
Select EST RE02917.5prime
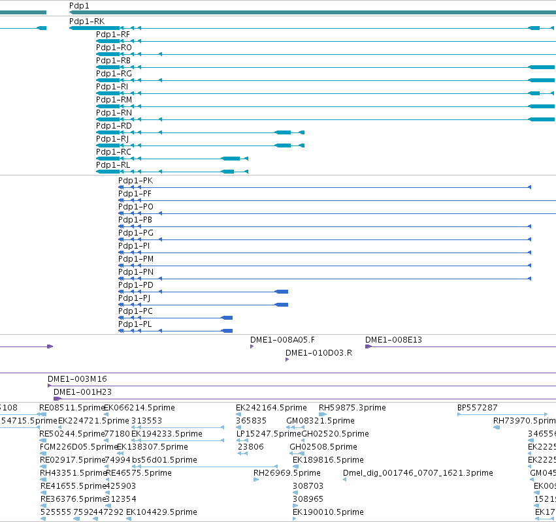coord(73,461)
